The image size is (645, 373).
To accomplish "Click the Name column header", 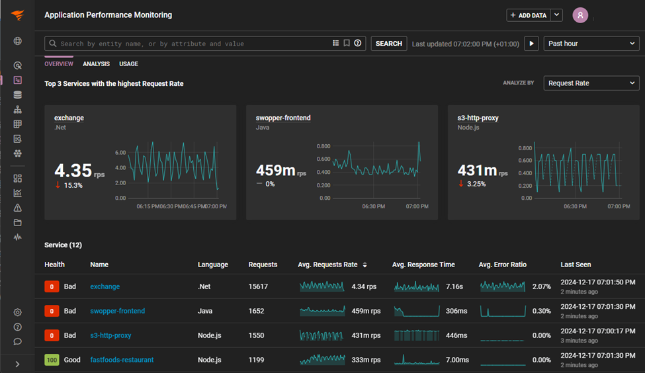I will tap(99, 265).
